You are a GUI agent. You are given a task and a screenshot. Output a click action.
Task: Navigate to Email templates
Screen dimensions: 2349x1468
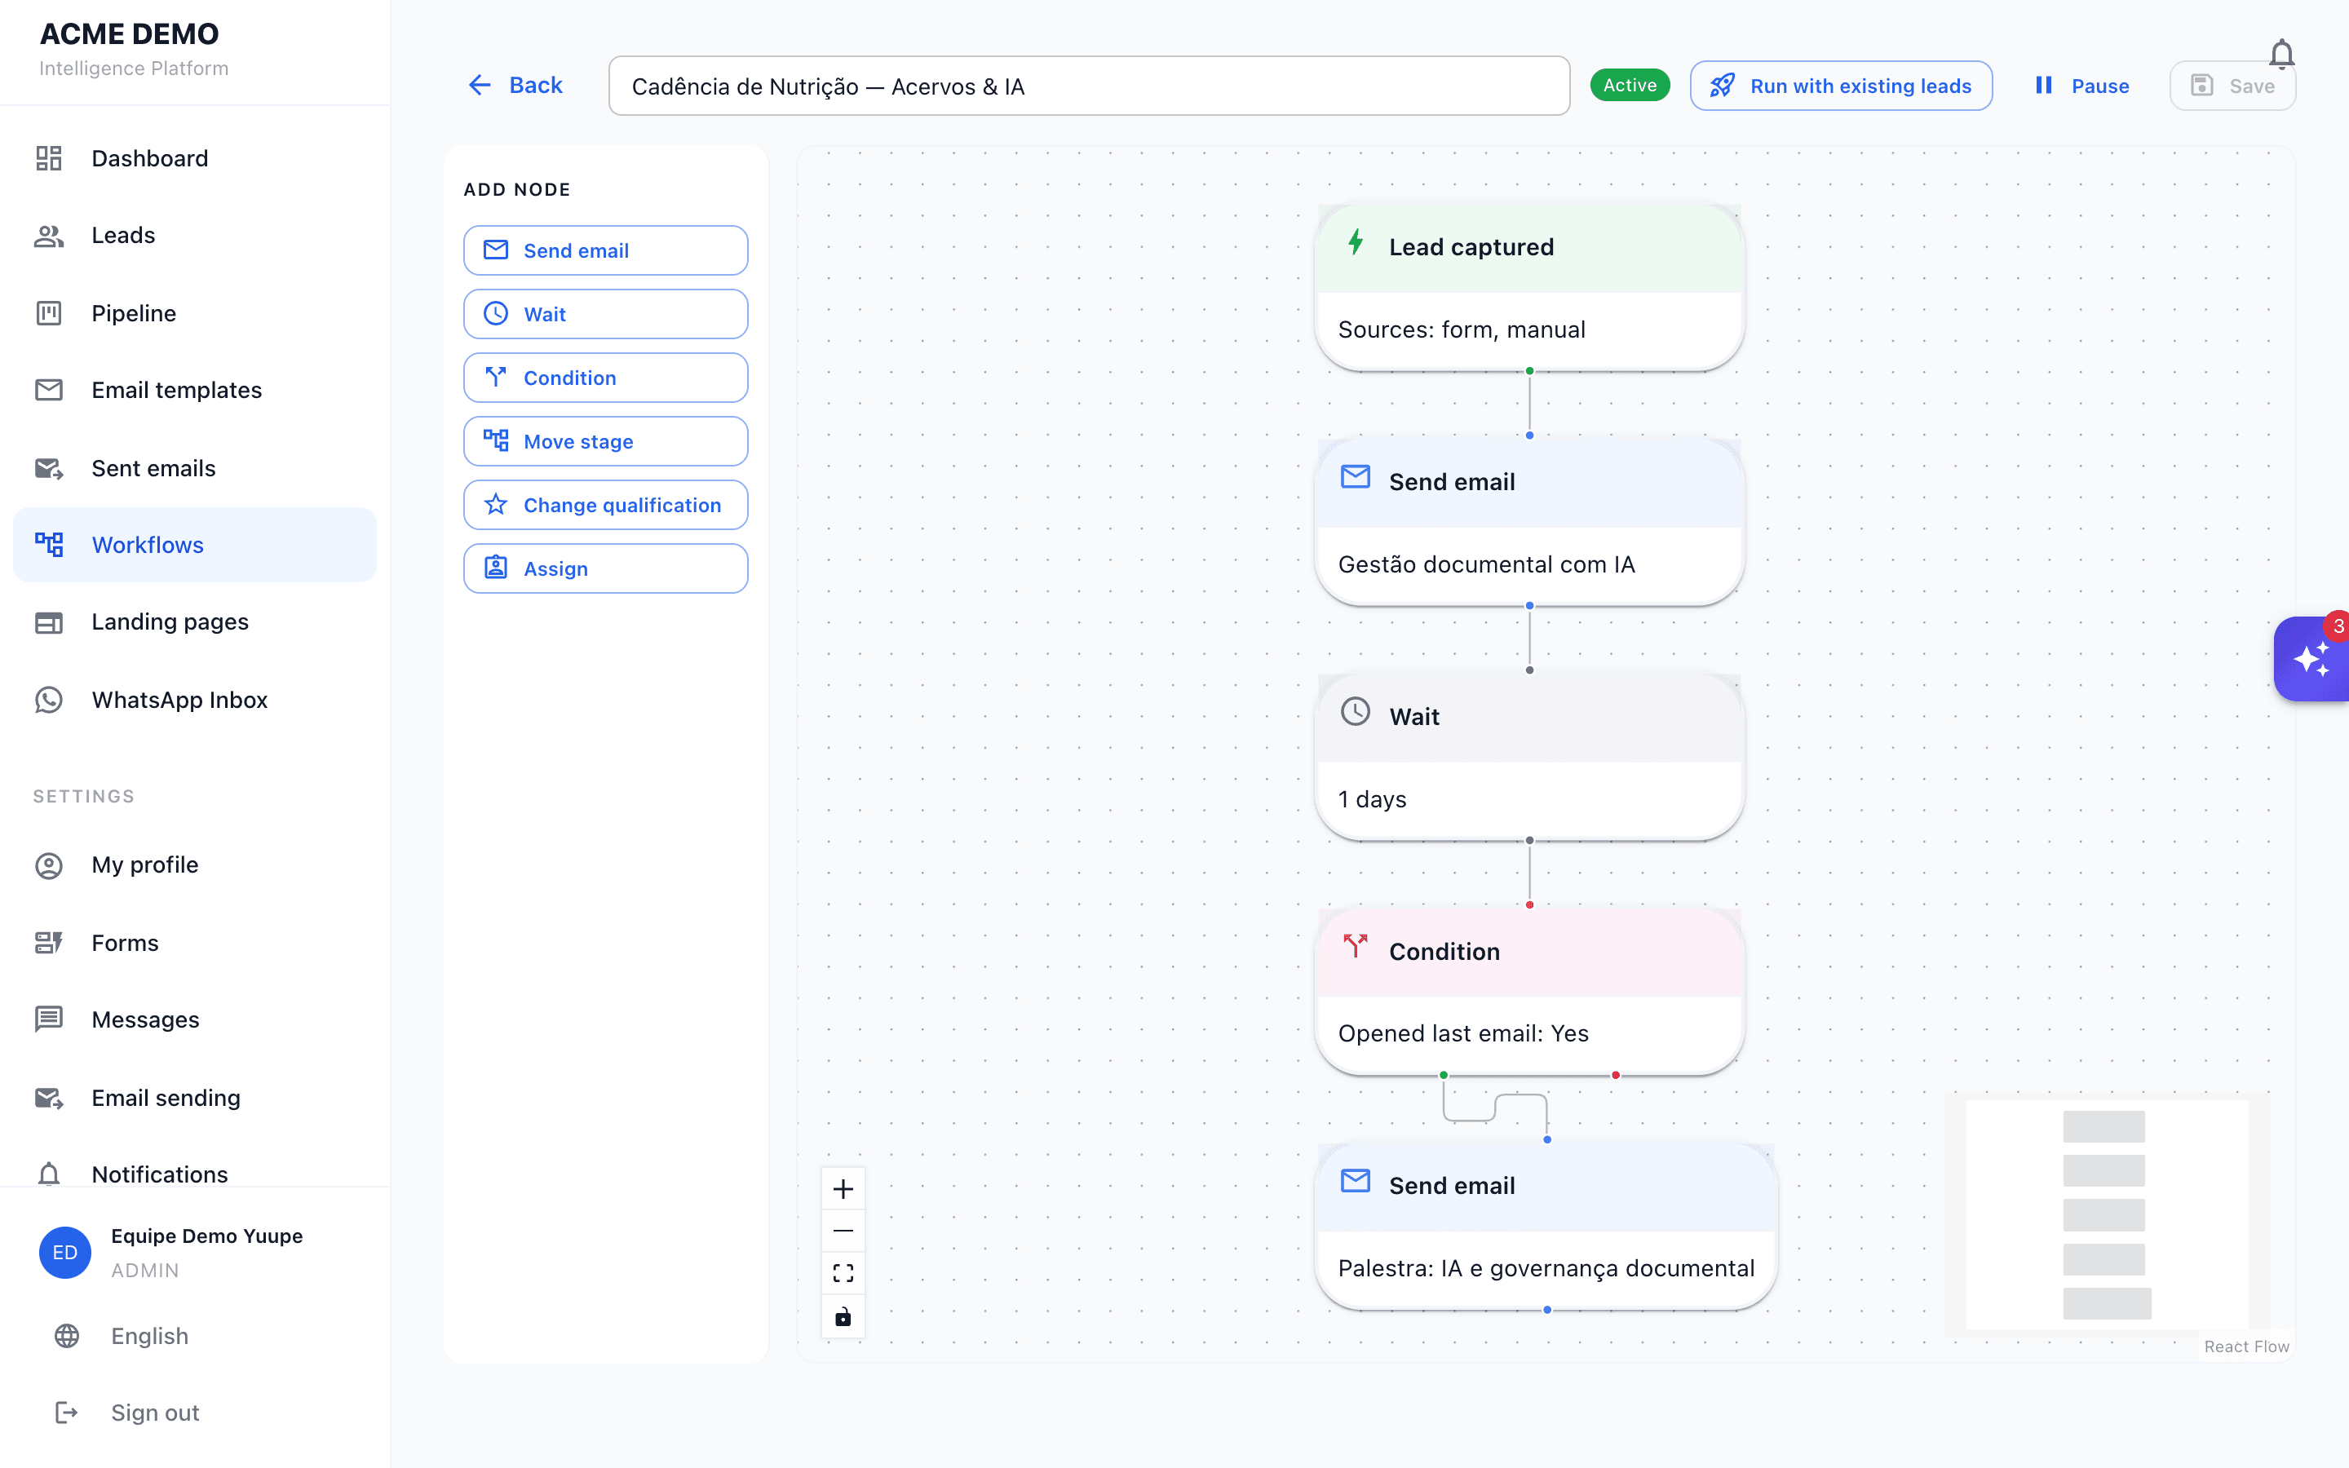coord(194,389)
